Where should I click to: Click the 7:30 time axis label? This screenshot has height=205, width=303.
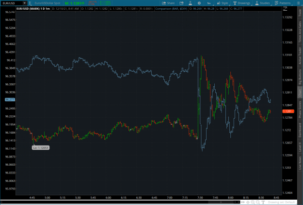point(200,198)
